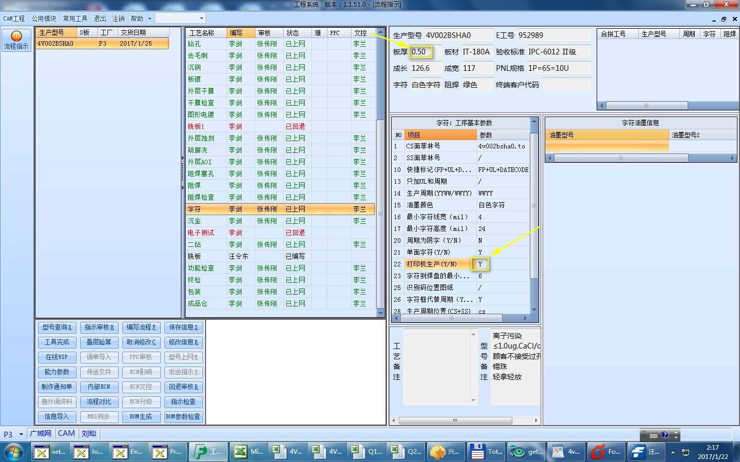The height and width of the screenshot is (462, 740).
Task: Show hidden system tray icons
Action: tap(673, 452)
